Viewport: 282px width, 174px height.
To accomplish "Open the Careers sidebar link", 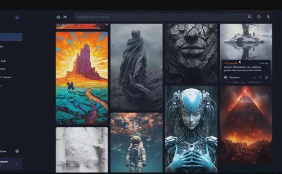I will point(6,77).
